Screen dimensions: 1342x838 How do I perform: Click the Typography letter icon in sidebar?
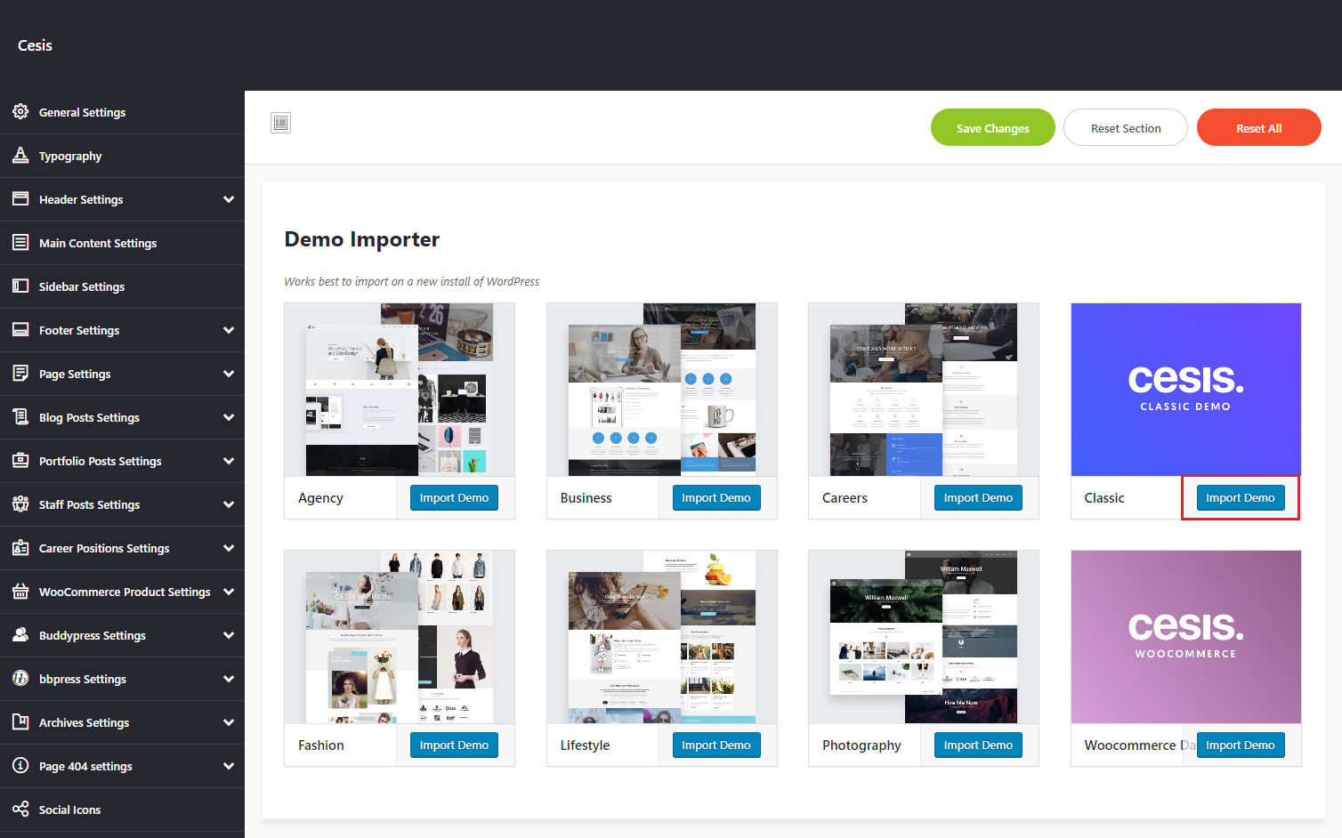click(x=20, y=156)
